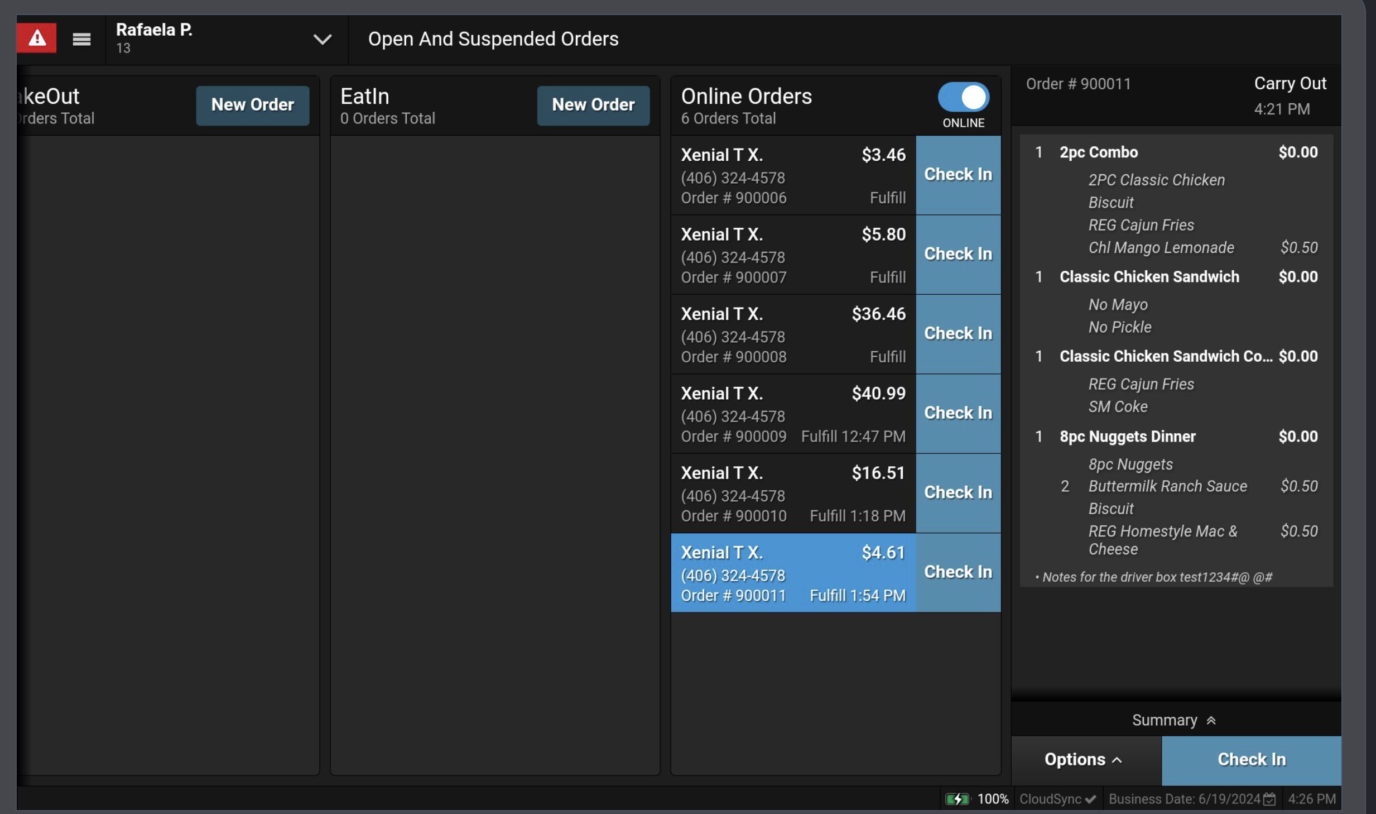Click the battery charging status icon
Image resolution: width=1376 pixels, height=814 pixels.
pos(957,799)
